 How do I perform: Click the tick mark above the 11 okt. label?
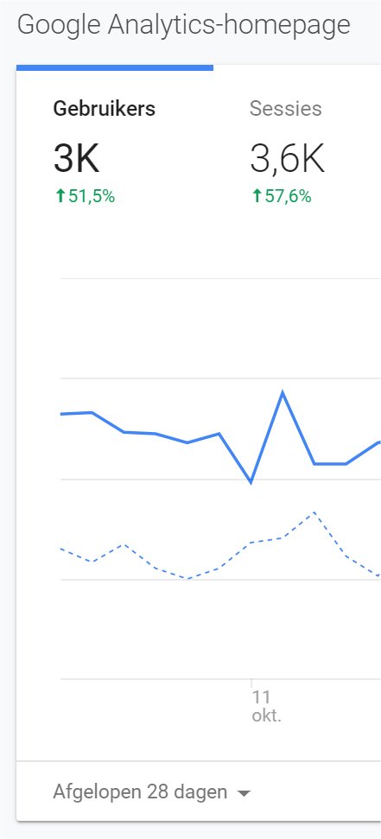(x=251, y=683)
